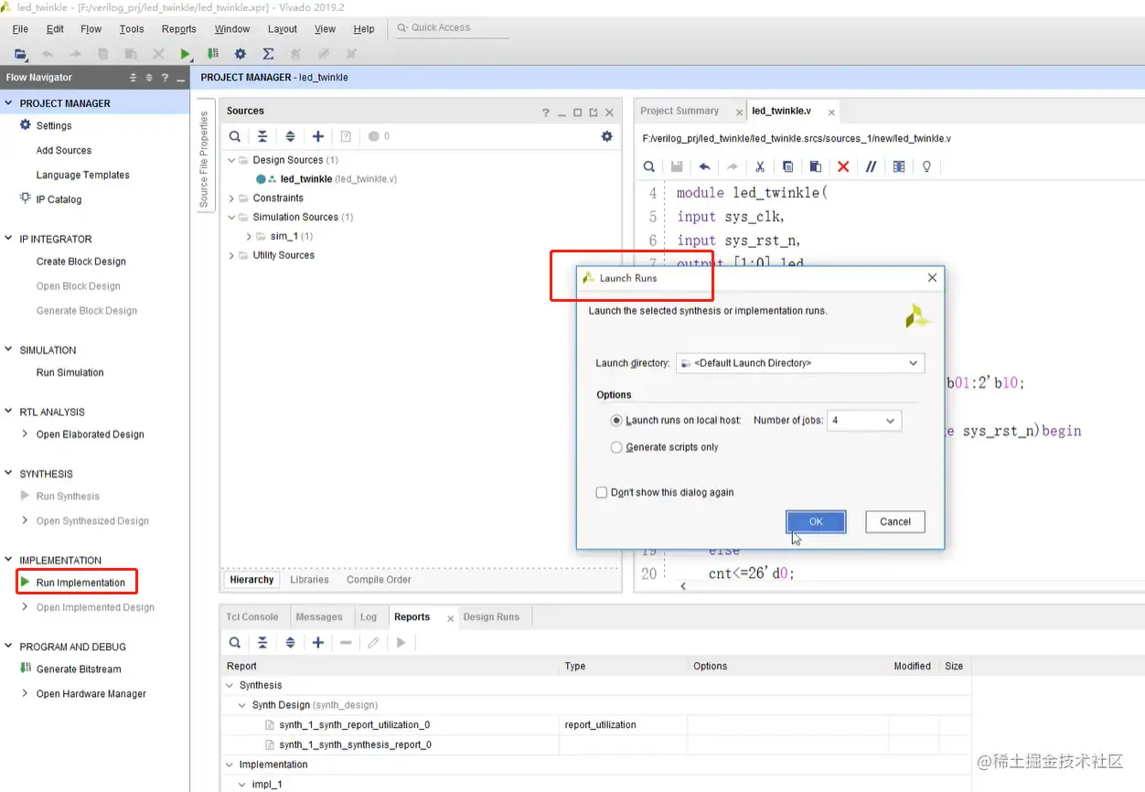Viewport: 1145px width, 792px height.
Task: Select Generate scripts only option
Action: 616,447
